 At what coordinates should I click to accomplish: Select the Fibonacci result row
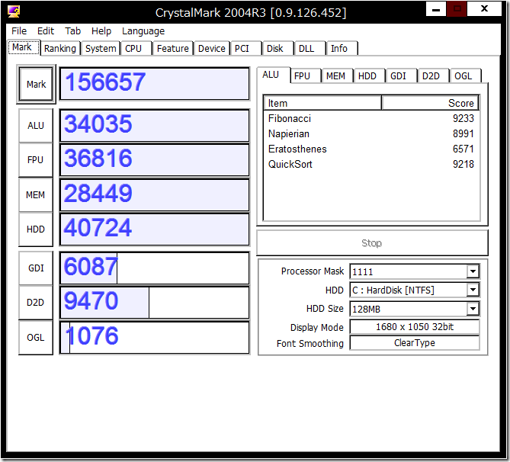click(371, 118)
